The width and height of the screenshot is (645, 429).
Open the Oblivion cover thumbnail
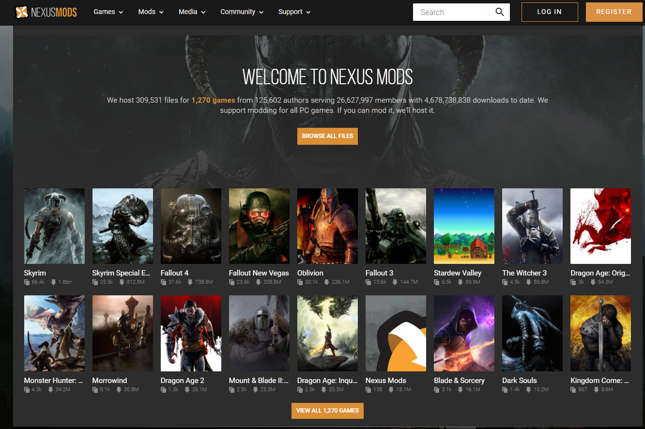(x=327, y=226)
